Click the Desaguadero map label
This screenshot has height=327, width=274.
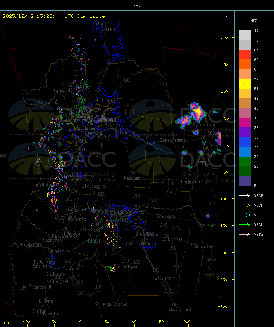point(173,140)
